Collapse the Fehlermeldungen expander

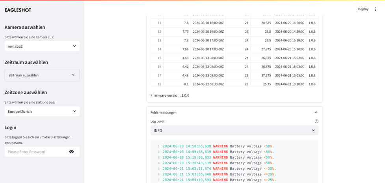(316, 112)
